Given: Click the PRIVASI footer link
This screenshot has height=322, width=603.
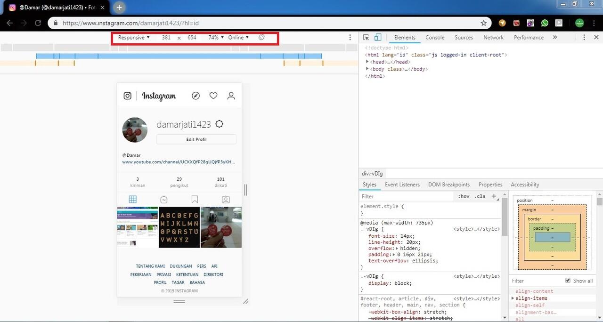Looking at the screenshot, I should pyautogui.click(x=163, y=274).
